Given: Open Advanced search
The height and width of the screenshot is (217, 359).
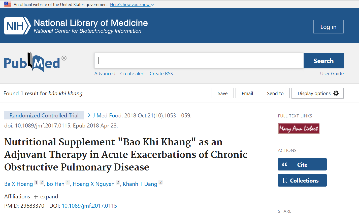Looking at the screenshot, I should [105, 73].
